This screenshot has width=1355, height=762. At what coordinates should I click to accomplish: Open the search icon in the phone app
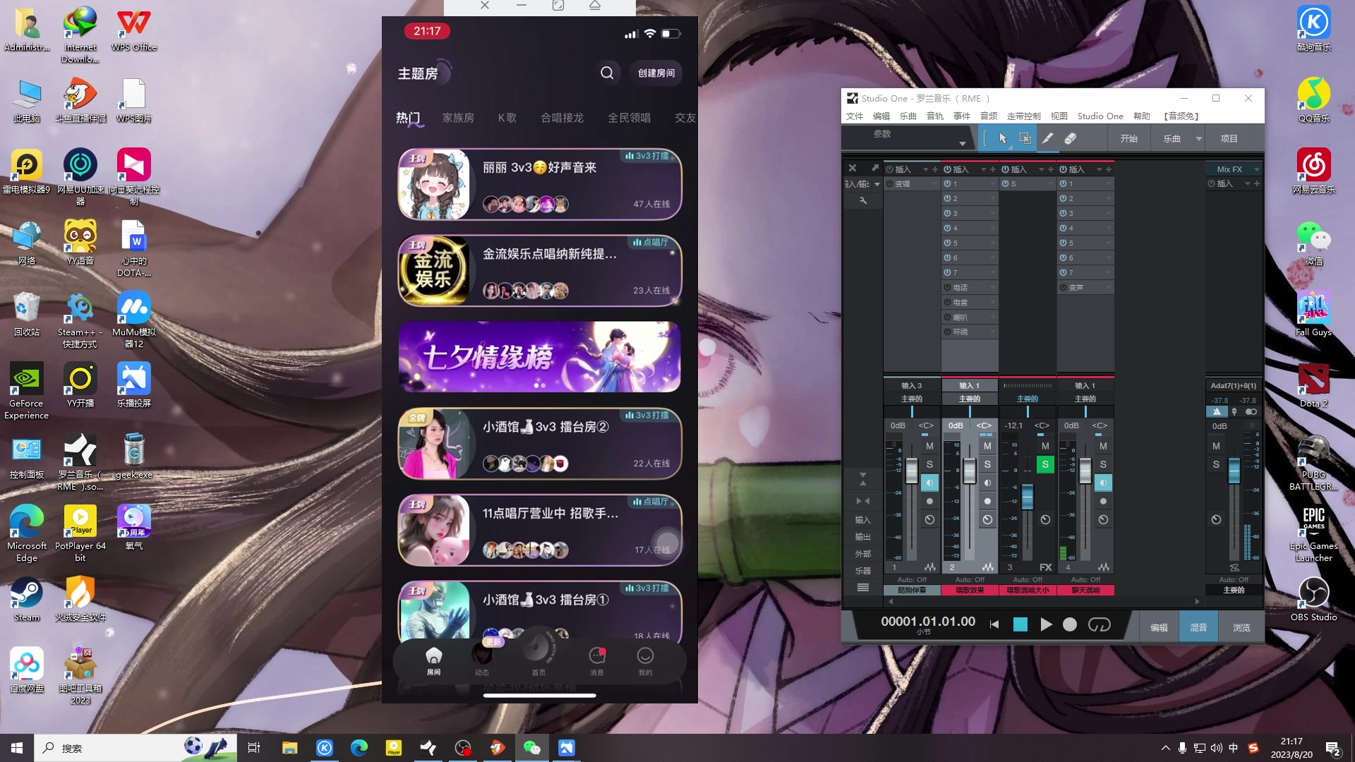[x=607, y=73]
